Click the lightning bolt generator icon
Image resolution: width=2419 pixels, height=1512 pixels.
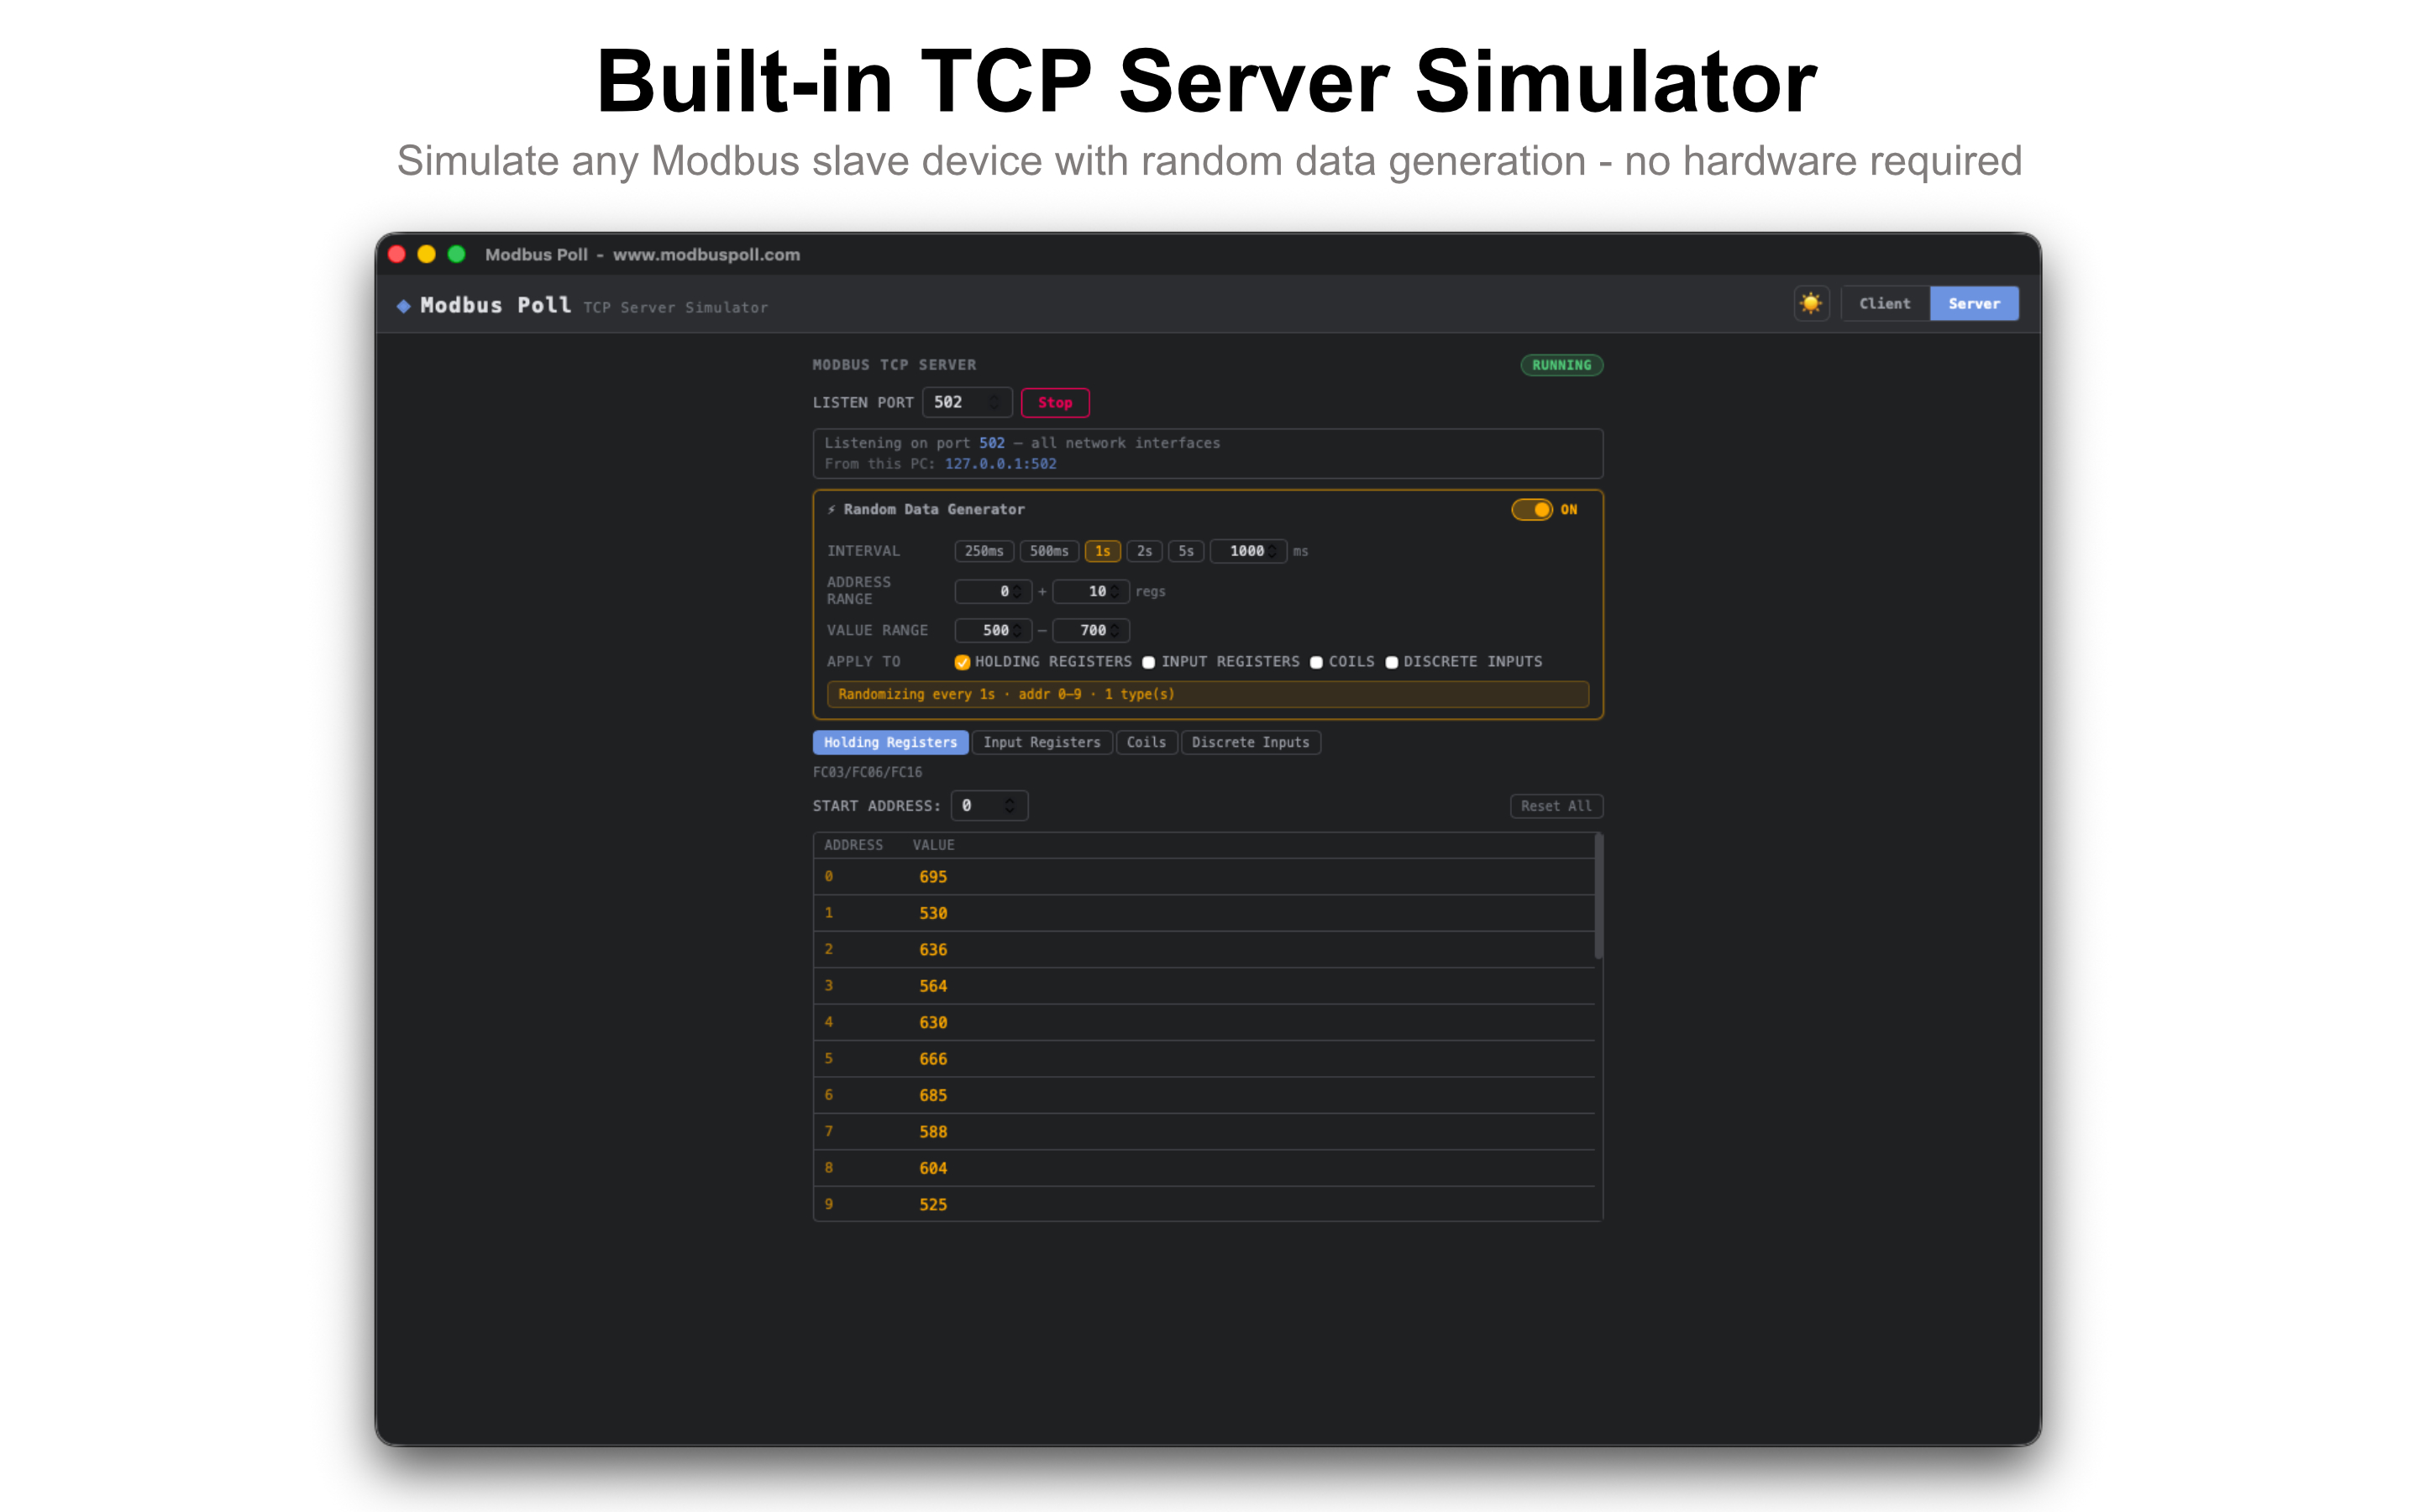(832, 510)
